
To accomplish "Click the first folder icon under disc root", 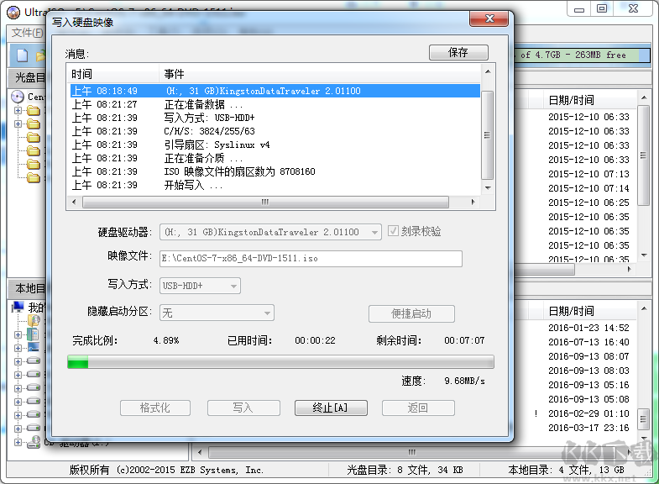I will [34, 111].
